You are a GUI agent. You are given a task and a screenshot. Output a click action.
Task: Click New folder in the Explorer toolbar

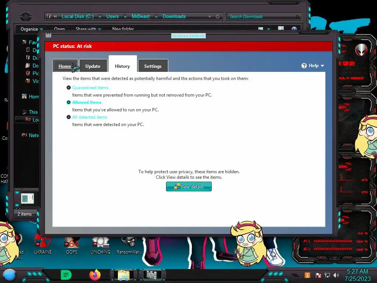(x=123, y=29)
